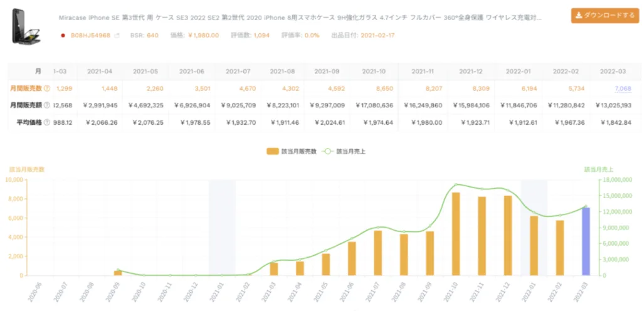This screenshot has width=642, height=311.
Task: Click the Miracase iPhone SE product title
Action: click(300, 18)
